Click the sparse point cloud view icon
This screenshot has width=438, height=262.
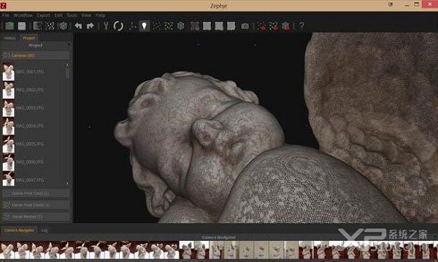(x=157, y=26)
